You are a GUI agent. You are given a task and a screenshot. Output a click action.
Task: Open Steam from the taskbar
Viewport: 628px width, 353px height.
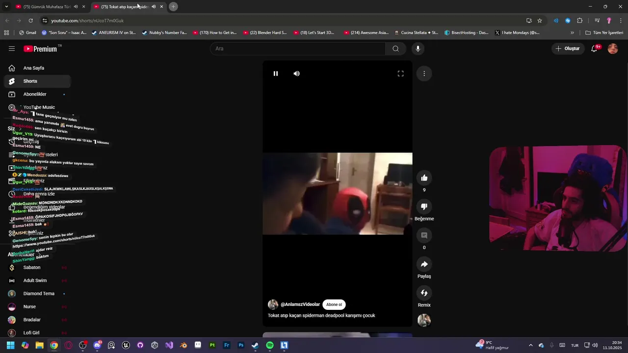255,345
